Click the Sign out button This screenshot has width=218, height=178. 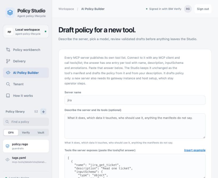pyautogui.click(x=203, y=9)
